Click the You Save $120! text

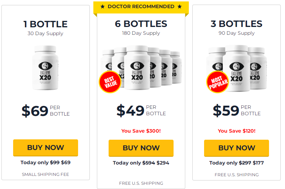coord(237,131)
